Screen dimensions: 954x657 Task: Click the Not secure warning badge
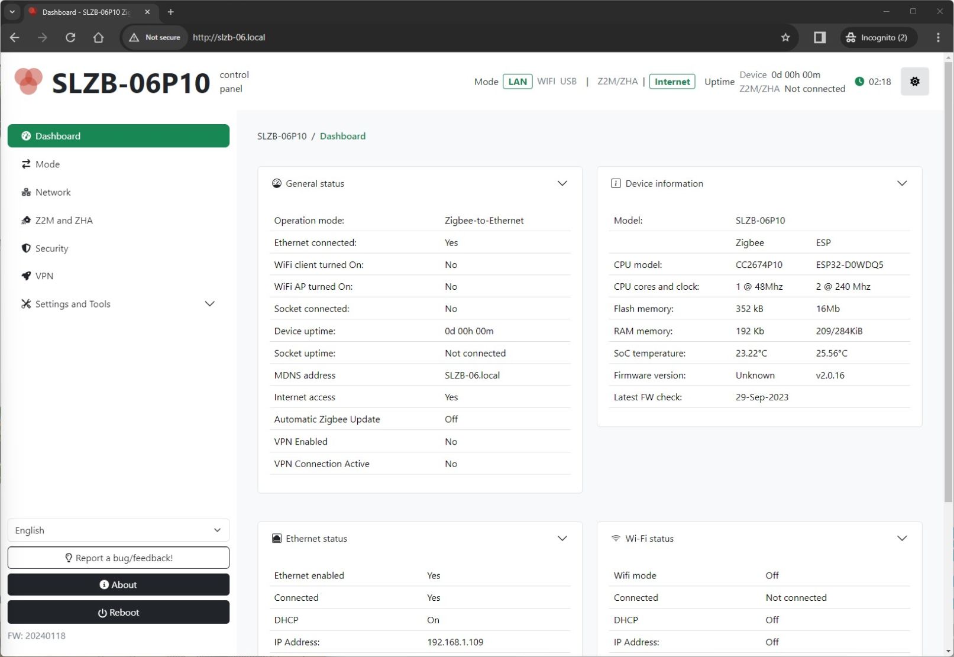[154, 37]
